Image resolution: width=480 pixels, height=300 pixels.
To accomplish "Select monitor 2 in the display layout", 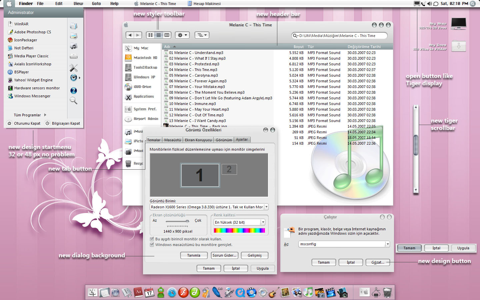I will (229, 169).
